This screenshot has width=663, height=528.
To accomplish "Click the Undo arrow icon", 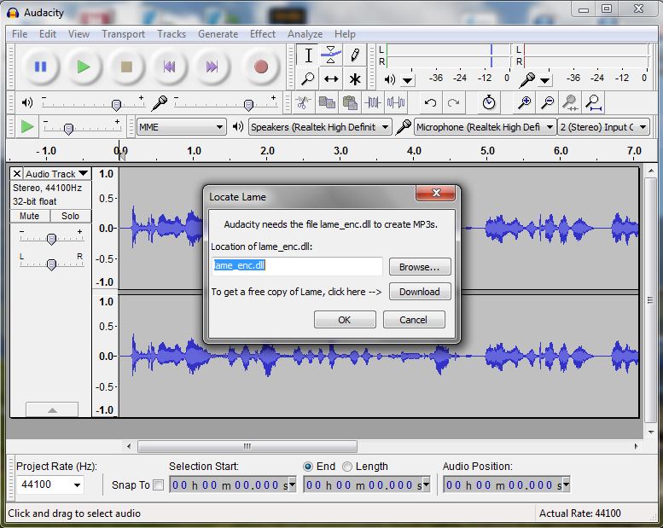I will point(430,102).
